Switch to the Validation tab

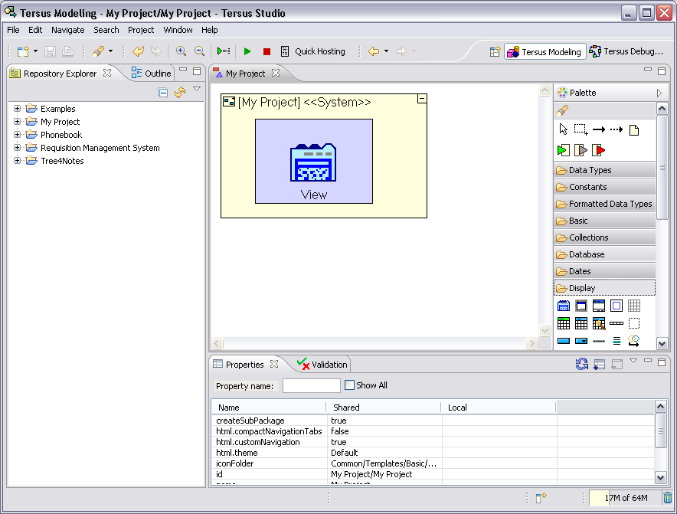[x=322, y=365]
